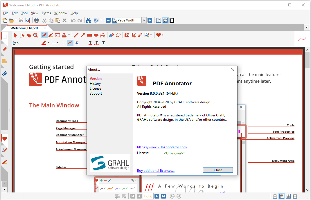The height and width of the screenshot is (200, 311).
Task: Open the Help menu
Action: 74,13
